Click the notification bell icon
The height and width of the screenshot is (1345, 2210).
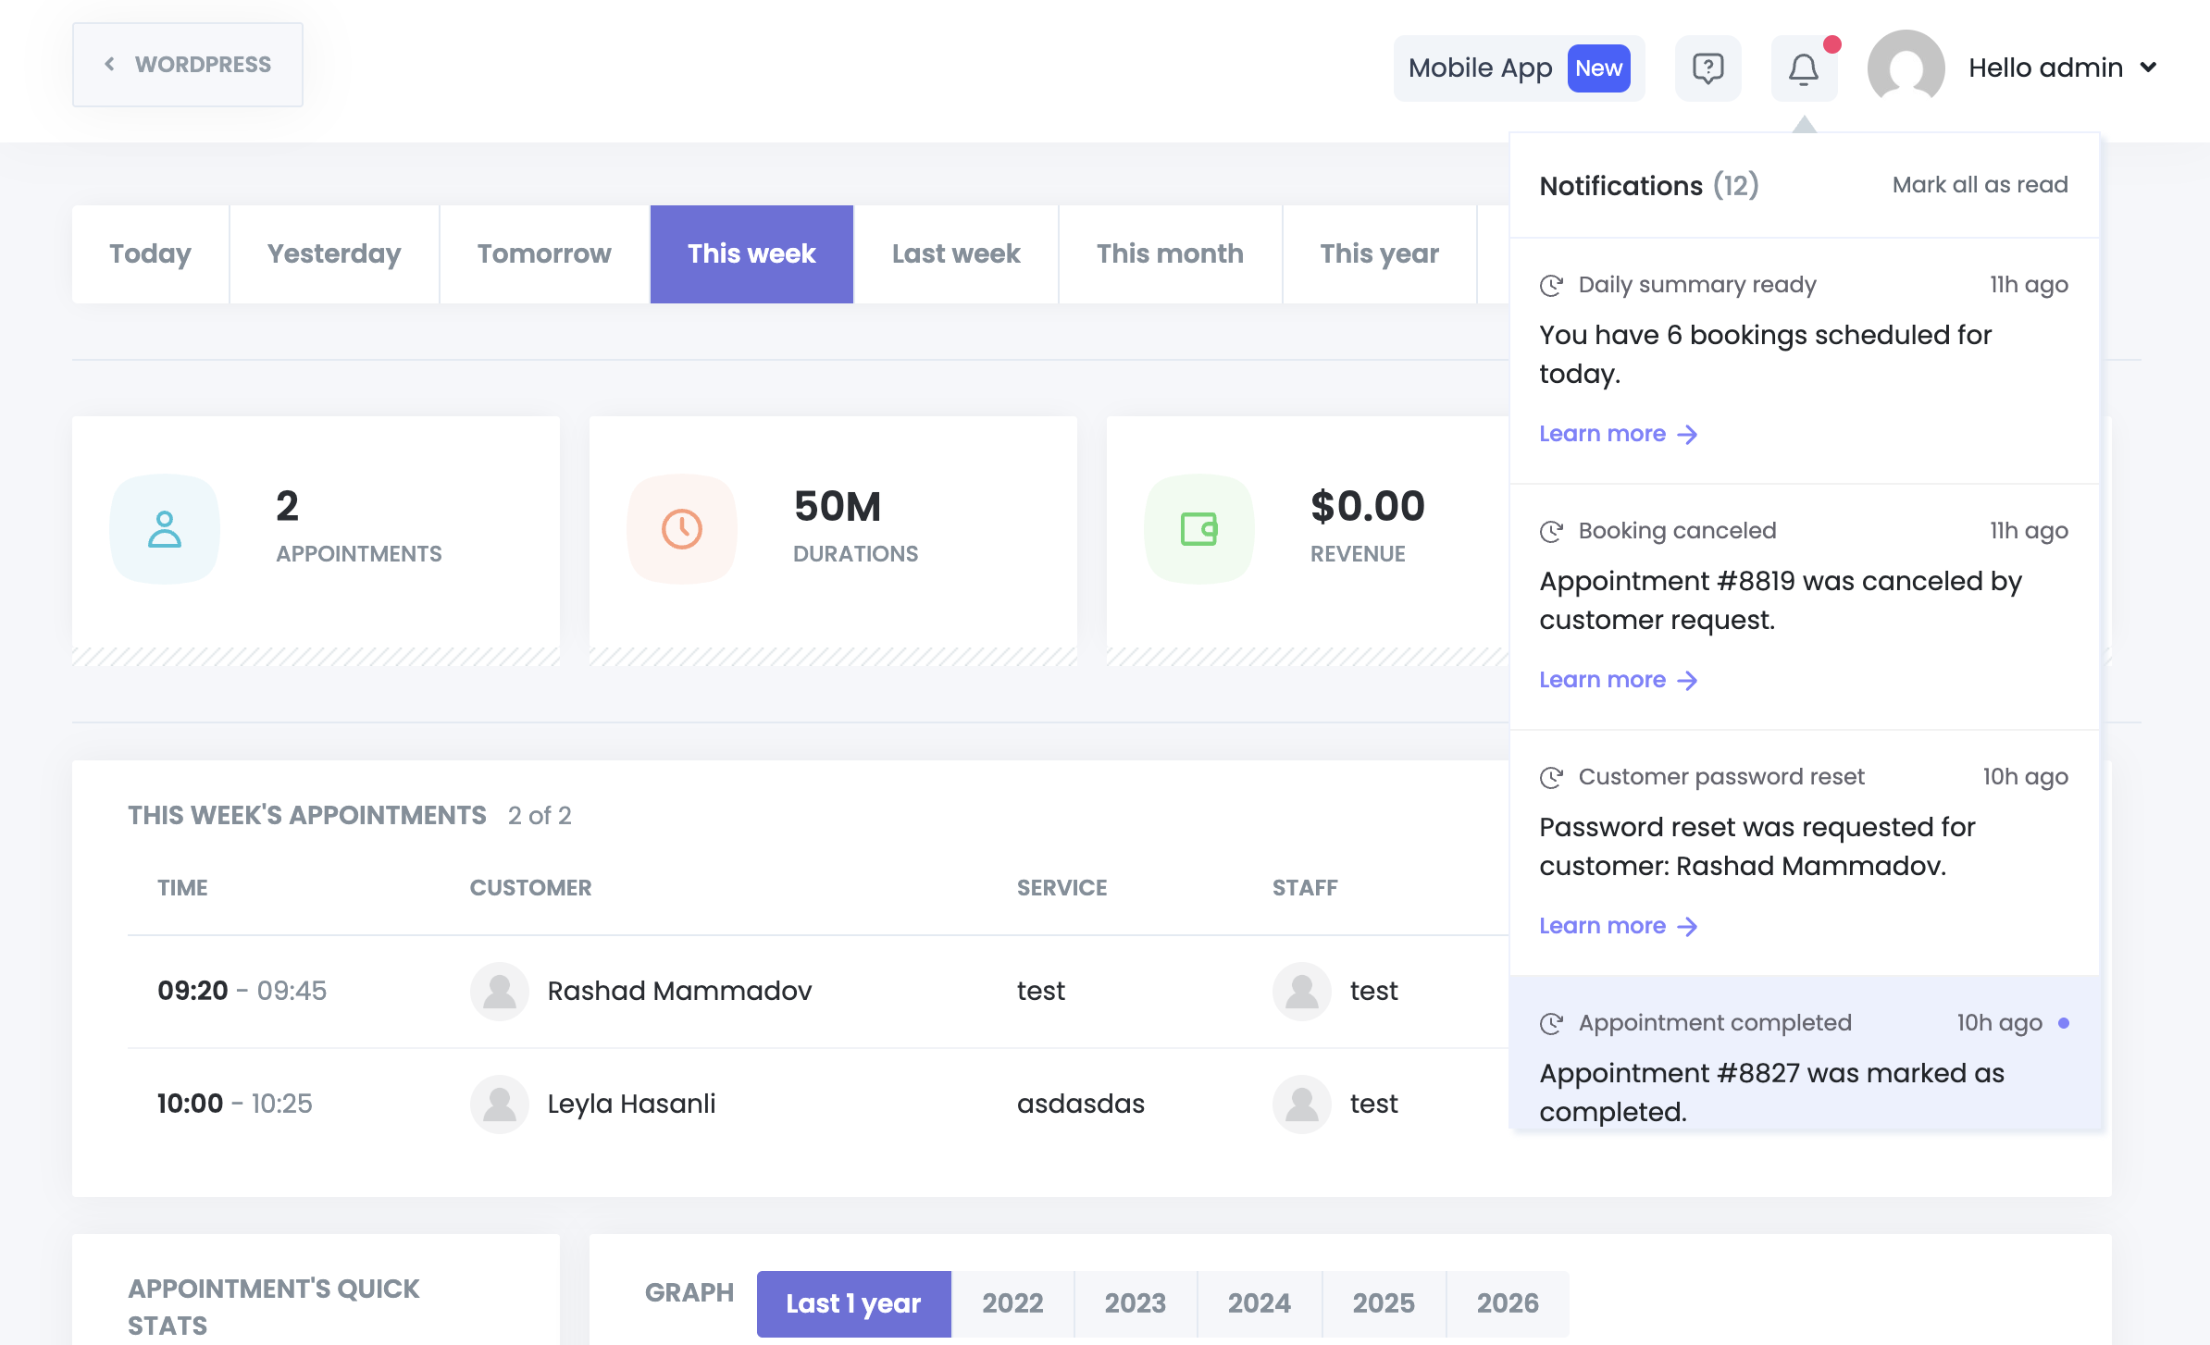[1803, 69]
